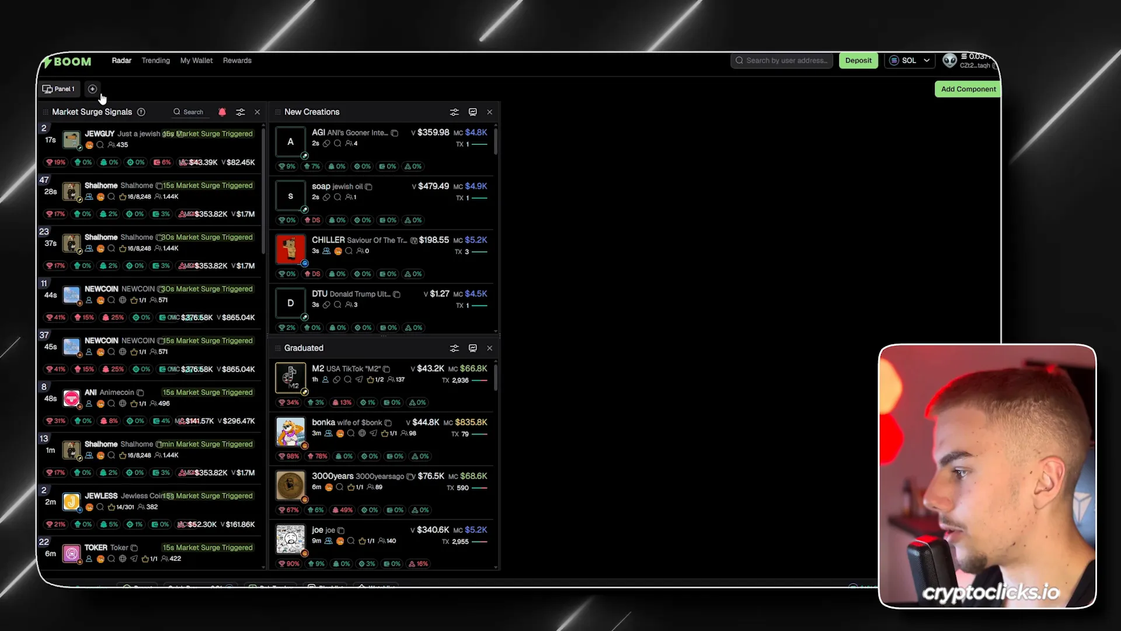Open the joe token thumbnail
Screen dimensions: 1121x631
tap(290, 539)
